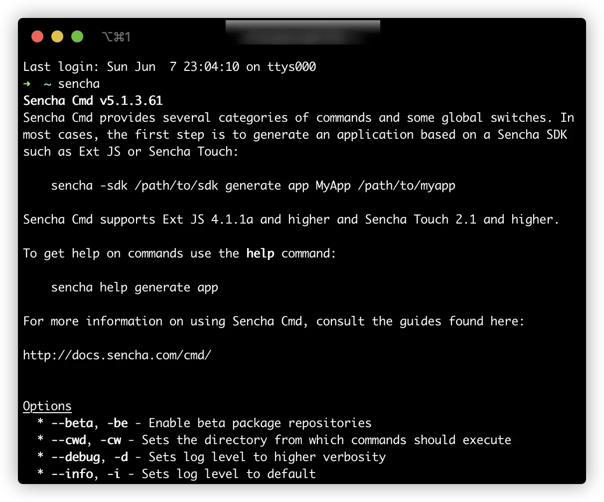Click the 'For more information on using' line
Image resolution: width=604 pixels, height=502 pixels.
pyautogui.click(x=274, y=321)
